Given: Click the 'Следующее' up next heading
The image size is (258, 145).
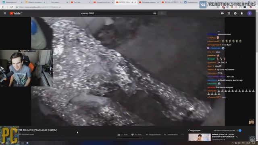Looking at the screenshot, I should (194, 130).
